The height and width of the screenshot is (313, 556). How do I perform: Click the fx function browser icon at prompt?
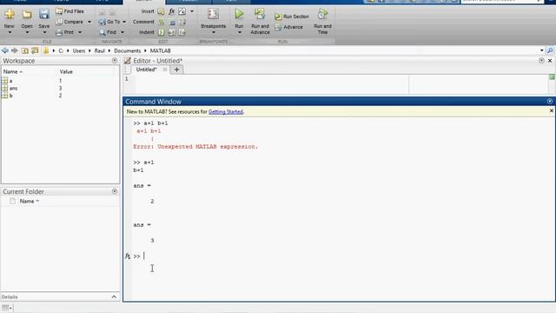(x=128, y=256)
